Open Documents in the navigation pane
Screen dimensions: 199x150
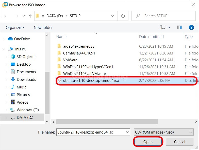(x=26, y=72)
